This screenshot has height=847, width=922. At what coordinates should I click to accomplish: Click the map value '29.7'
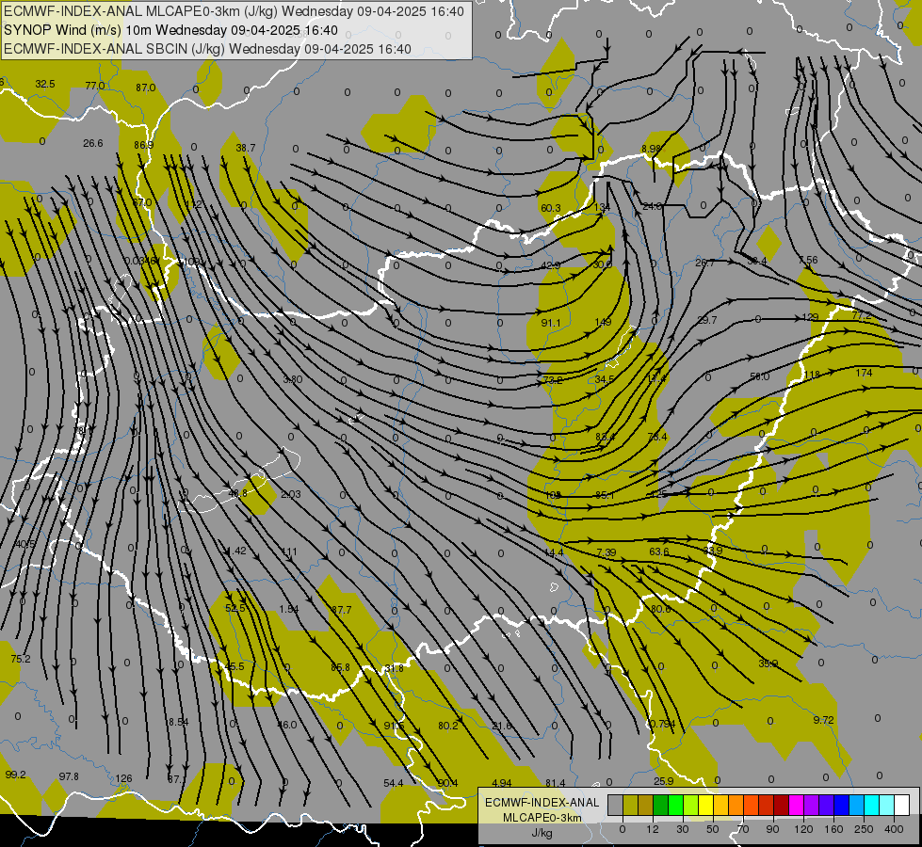coord(706,320)
